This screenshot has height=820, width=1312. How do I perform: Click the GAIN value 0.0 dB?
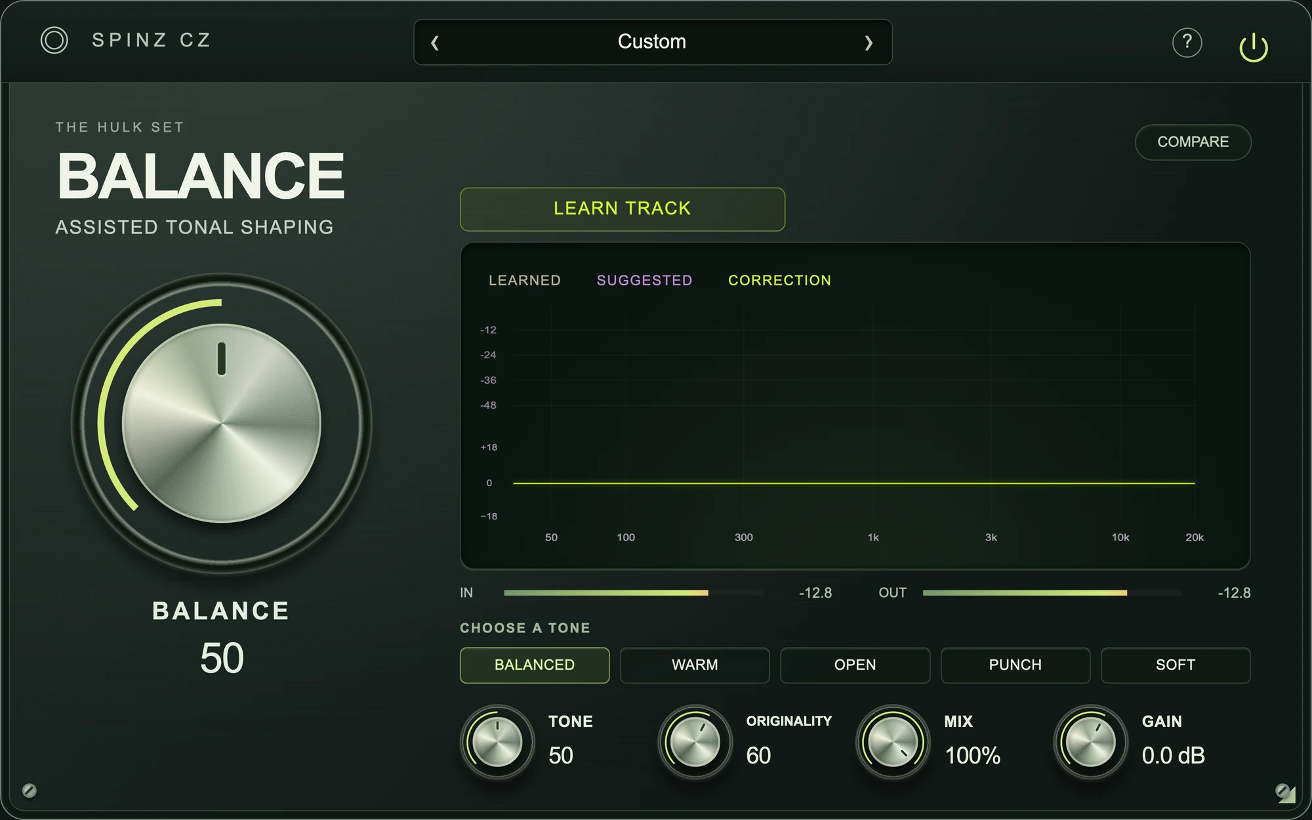pos(1173,756)
